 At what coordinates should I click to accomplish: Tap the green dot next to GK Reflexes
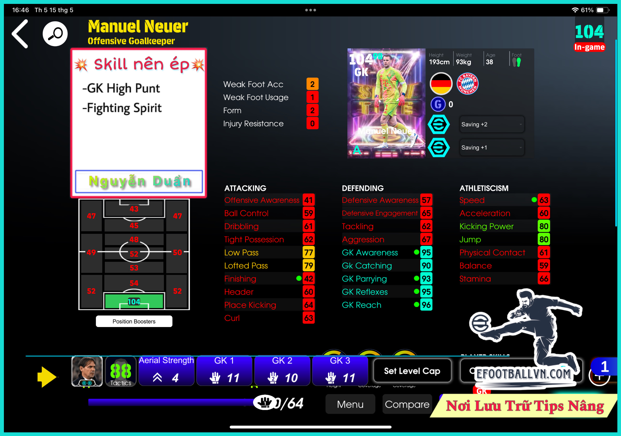417,291
